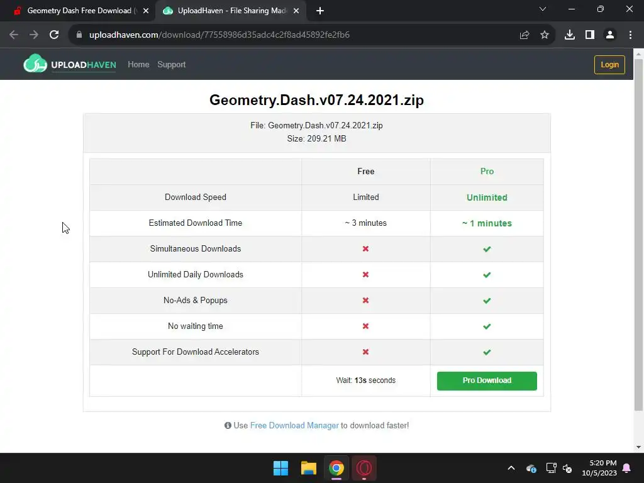Click the 'Estimated Download Time' row label
Viewport: 644px width, 483px height.
pyautogui.click(x=195, y=223)
